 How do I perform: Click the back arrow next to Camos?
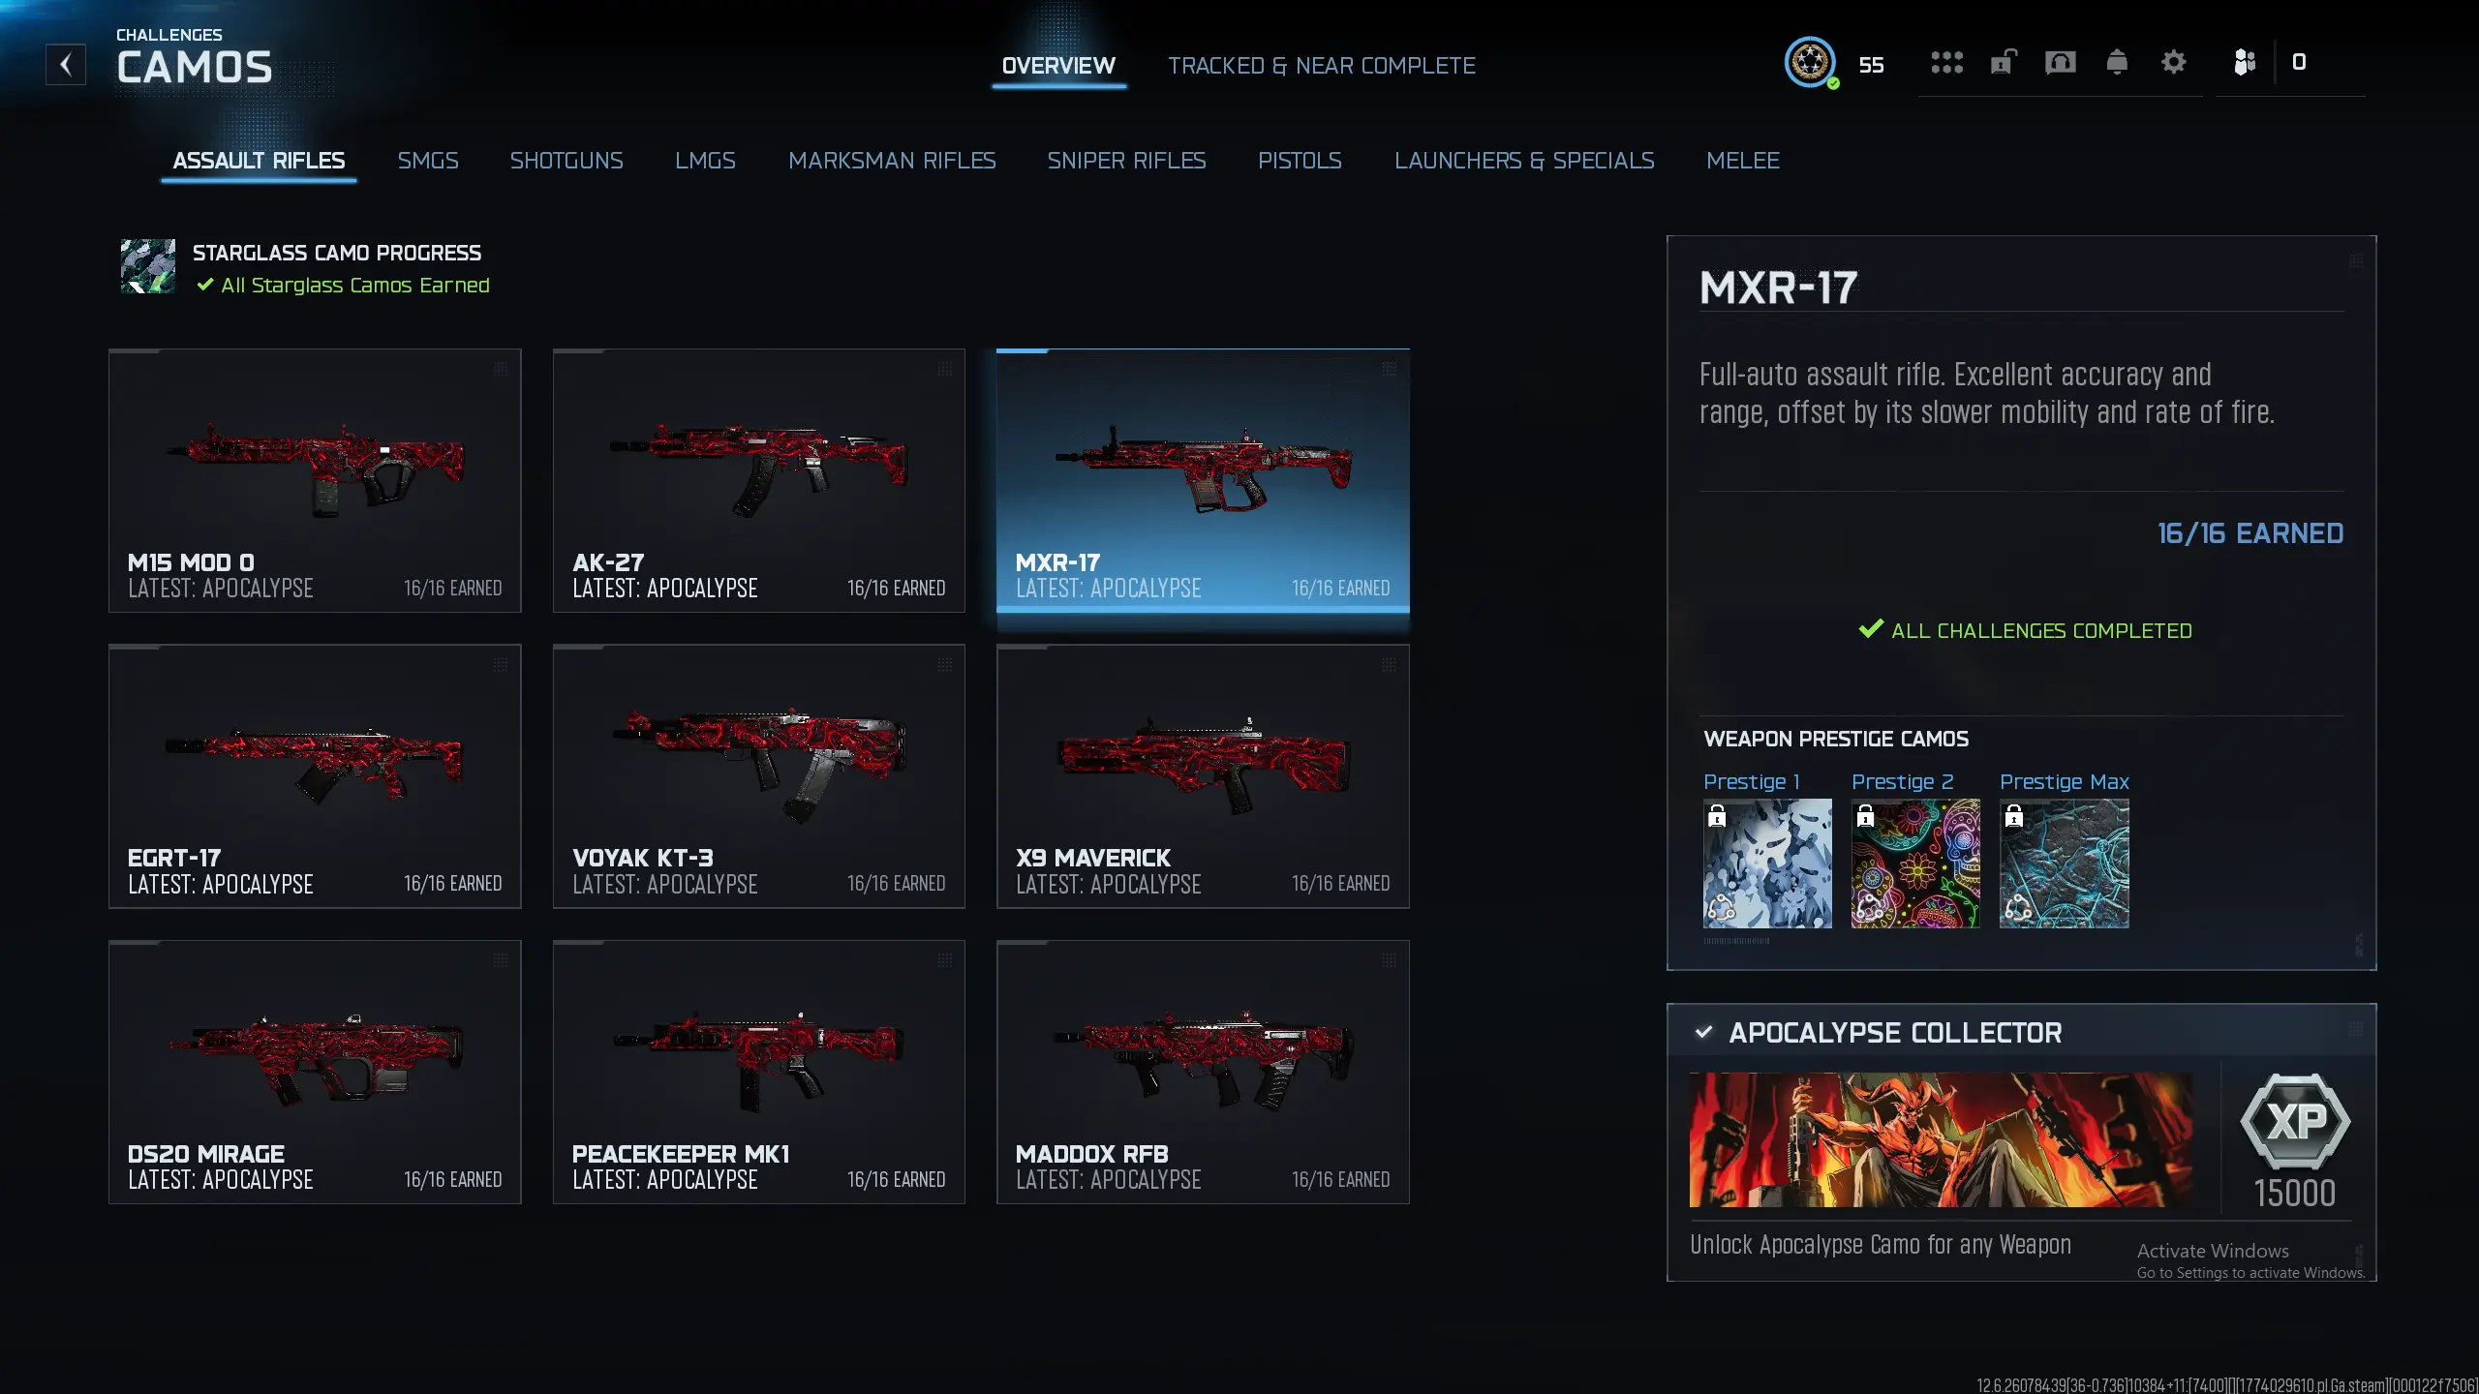pyautogui.click(x=66, y=65)
